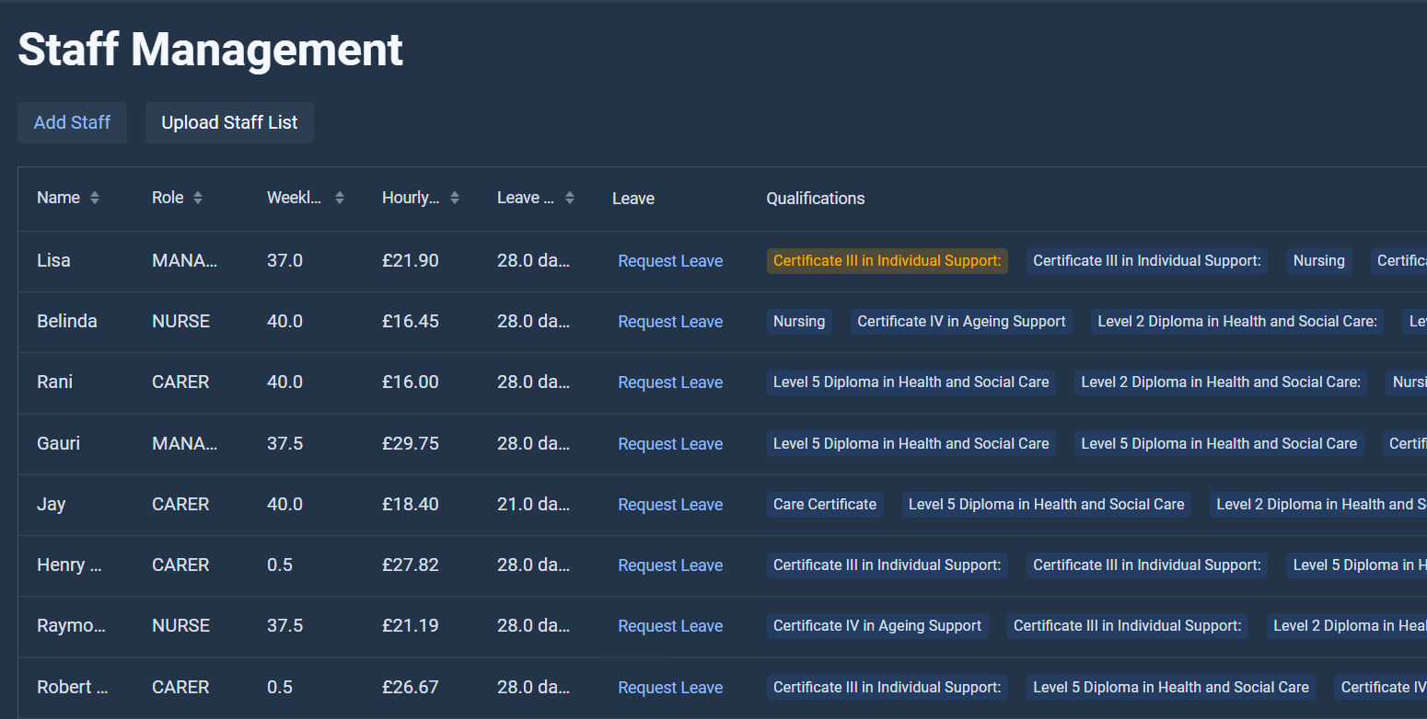Image resolution: width=1427 pixels, height=719 pixels.
Task: Click Upload Staff List
Action: (x=228, y=122)
